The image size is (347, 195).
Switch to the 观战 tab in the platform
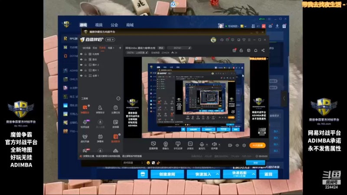[99, 25]
